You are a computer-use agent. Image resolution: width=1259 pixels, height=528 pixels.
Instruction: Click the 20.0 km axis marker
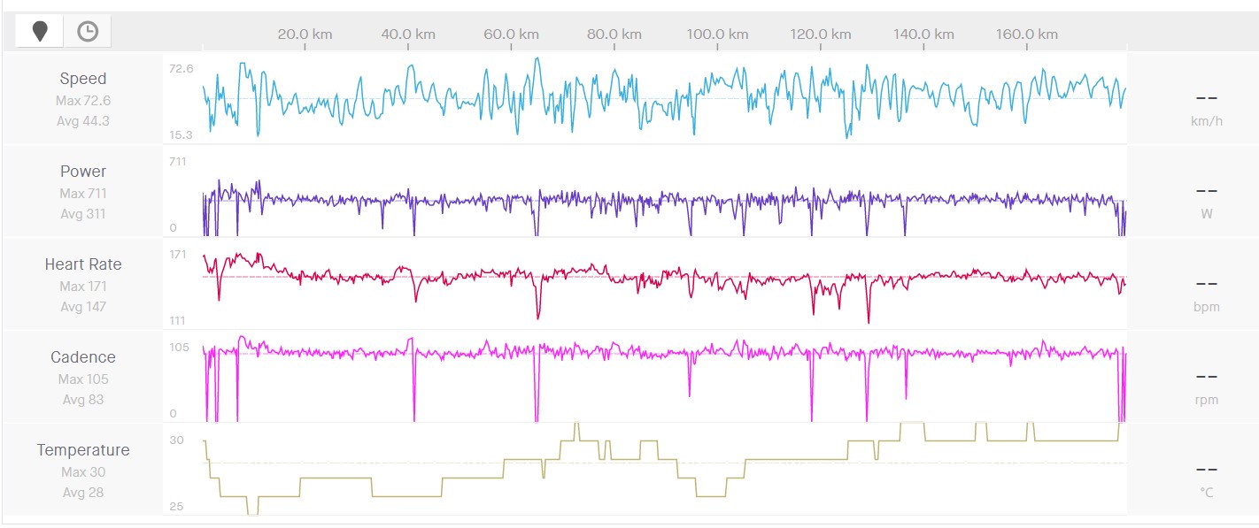[305, 34]
